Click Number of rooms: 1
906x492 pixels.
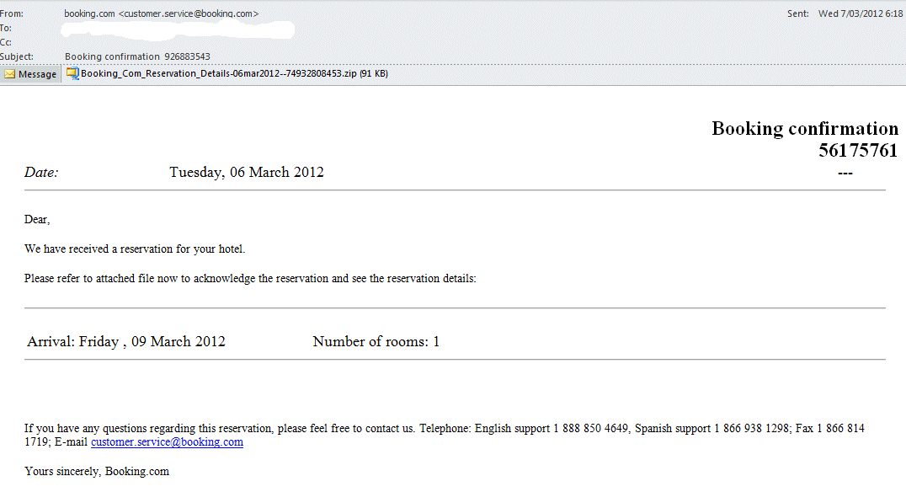pos(376,342)
